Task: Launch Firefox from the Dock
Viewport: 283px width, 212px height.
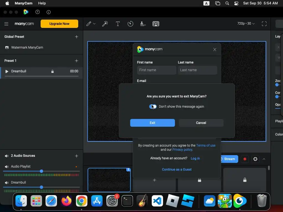Action: pyautogui.click(x=66, y=201)
